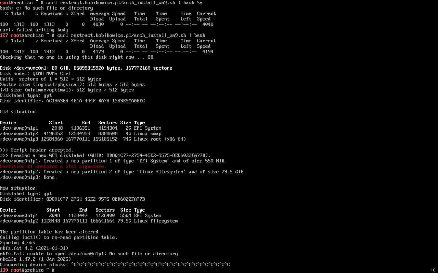Click the 79.5G Linux filesystem partition row
The image size is (438, 273).
(89, 221)
